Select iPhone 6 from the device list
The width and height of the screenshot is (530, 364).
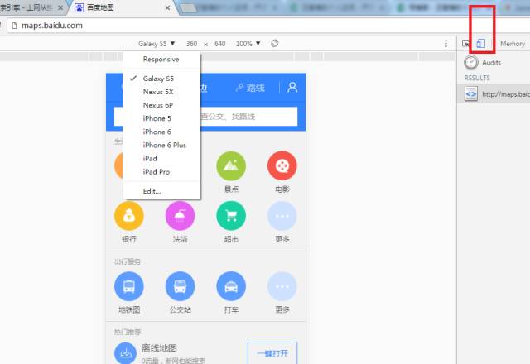click(162, 132)
